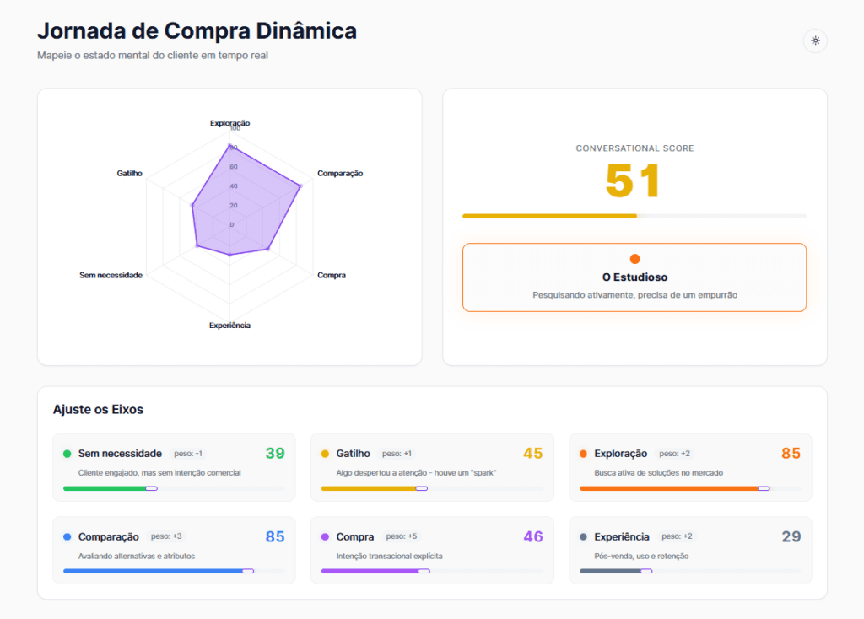Click the orange dot beside Exploração slider
The image size is (864, 619).
click(x=583, y=454)
